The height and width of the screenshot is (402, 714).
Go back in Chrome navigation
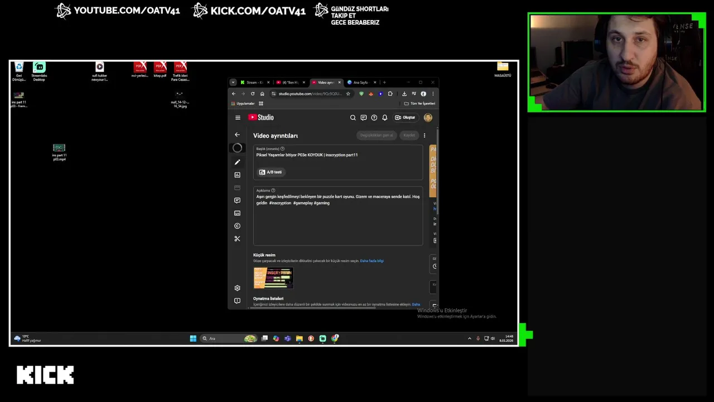(x=234, y=94)
